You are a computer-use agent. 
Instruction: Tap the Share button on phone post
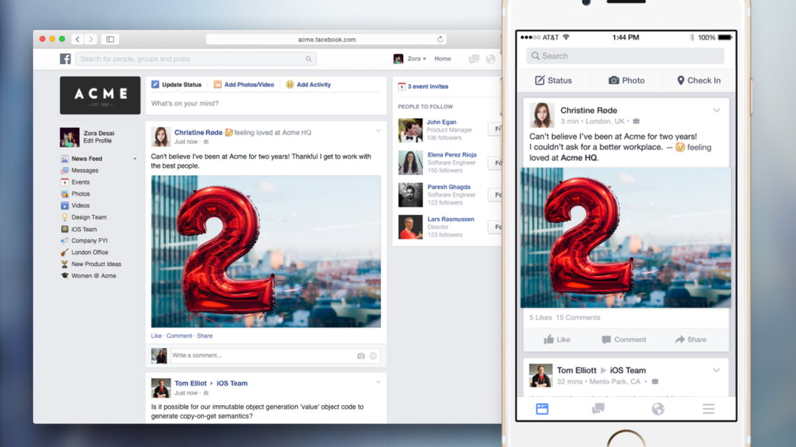[x=690, y=339]
